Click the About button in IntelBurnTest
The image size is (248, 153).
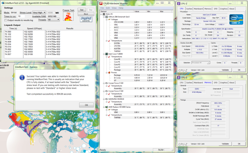[x=86, y=14]
